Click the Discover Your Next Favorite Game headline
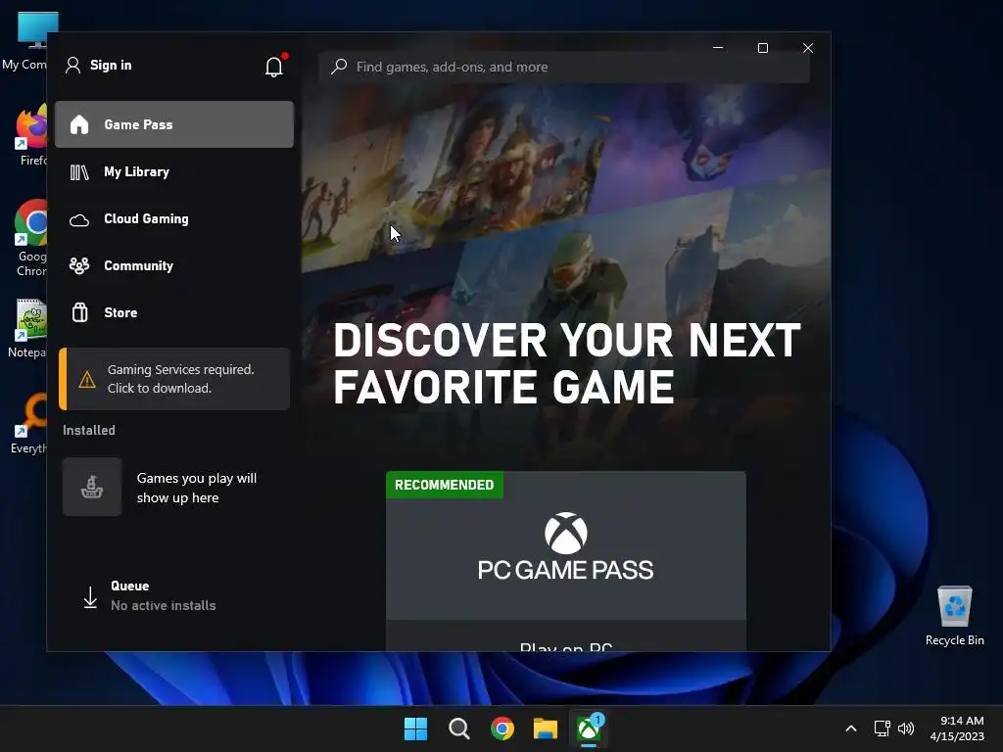 coord(567,362)
